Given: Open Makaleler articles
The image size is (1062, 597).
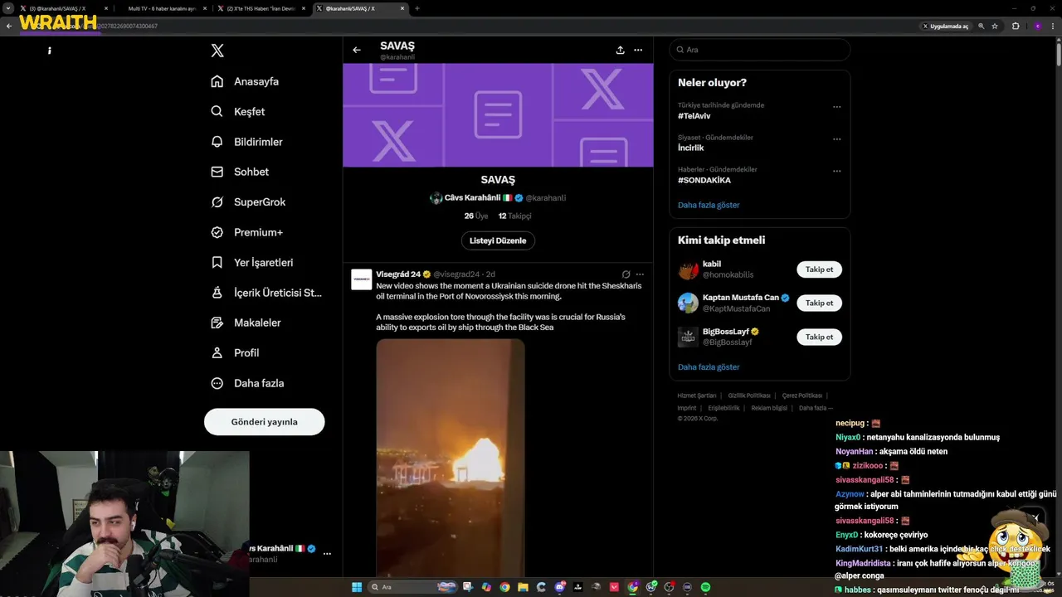Looking at the screenshot, I should tap(246, 323).
